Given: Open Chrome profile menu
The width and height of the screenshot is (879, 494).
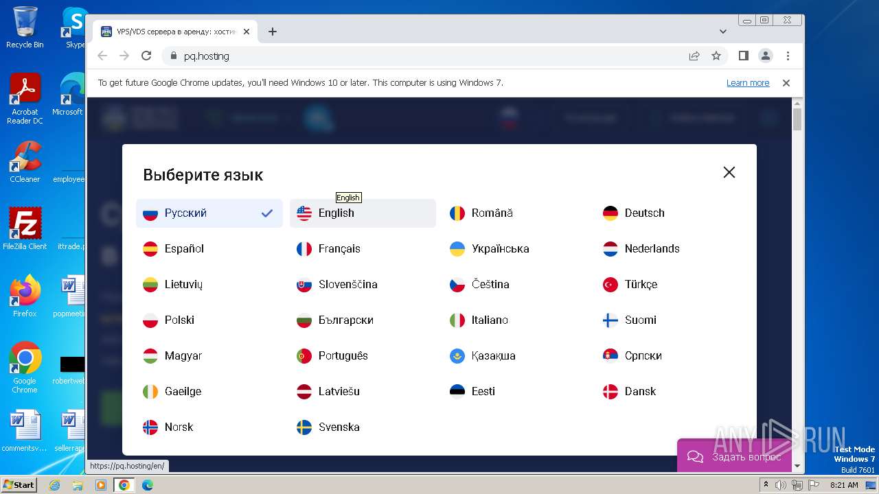Looking at the screenshot, I should coord(766,56).
